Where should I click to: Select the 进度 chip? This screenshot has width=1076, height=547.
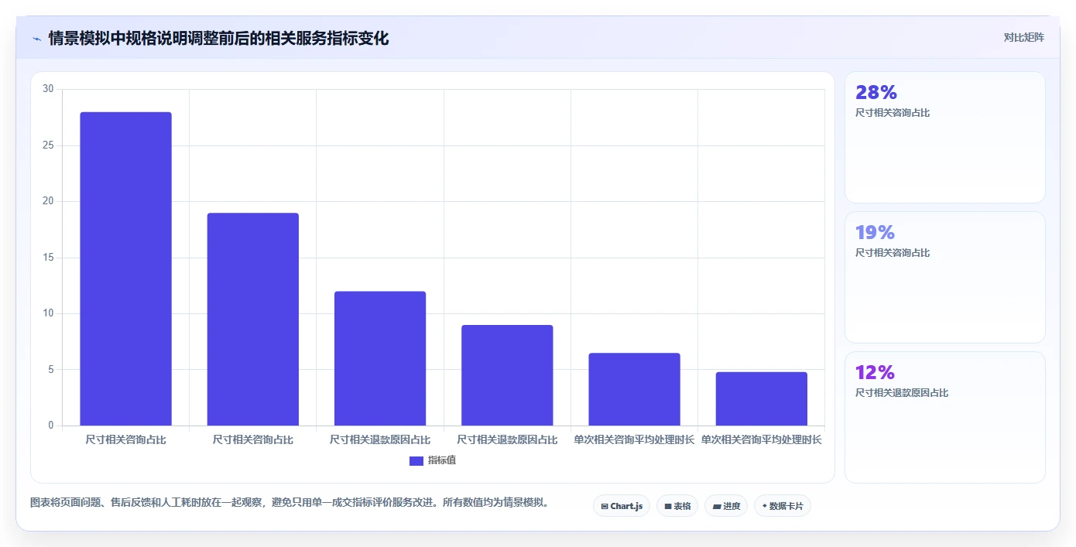[726, 506]
